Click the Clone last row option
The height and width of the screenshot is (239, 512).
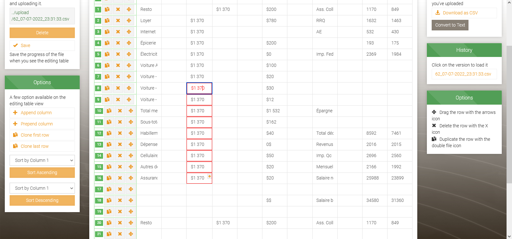(x=35, y=146)
